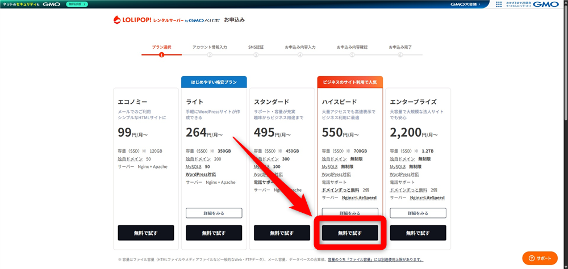The image size is (568, 269).
Task: Click the 550円/月 price
Action: 340,133
